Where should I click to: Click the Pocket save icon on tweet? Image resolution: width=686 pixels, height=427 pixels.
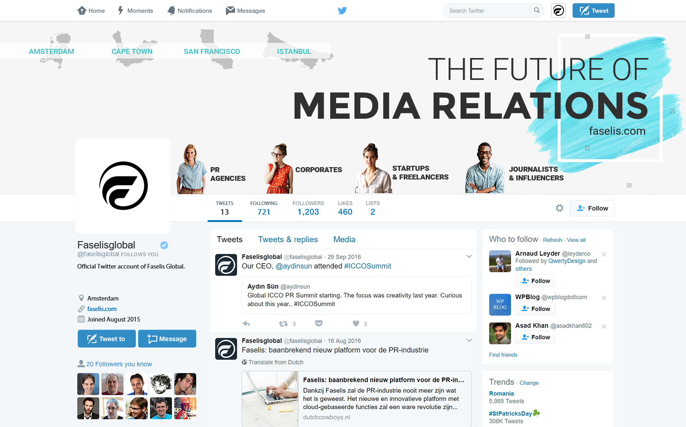319,323
